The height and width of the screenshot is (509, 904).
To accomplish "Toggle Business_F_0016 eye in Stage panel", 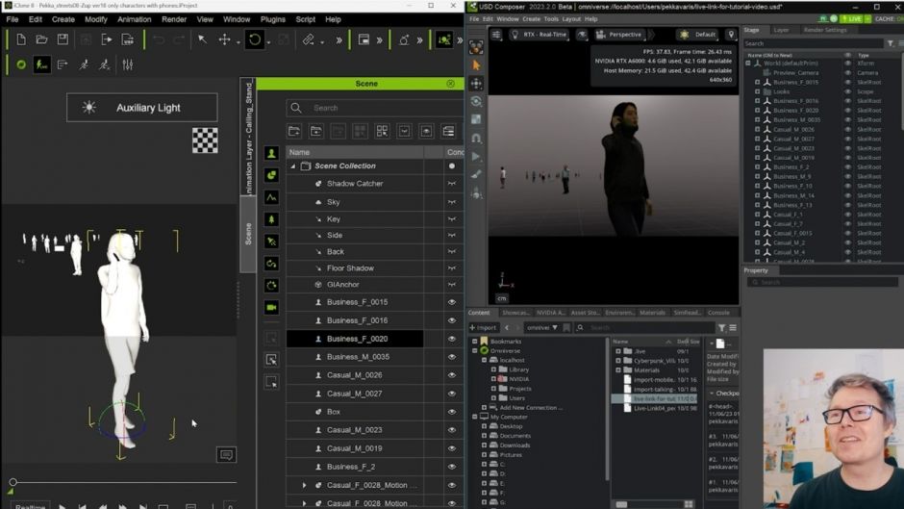I will click(x=847, y=101).
